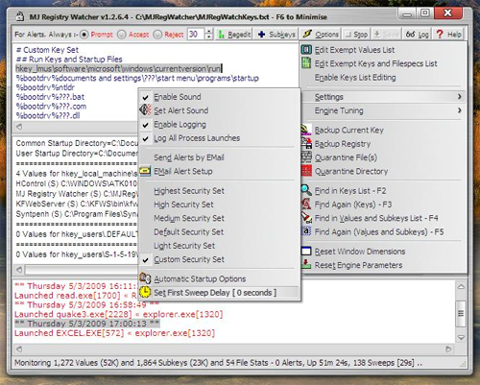Select the hkey_lmus run key line
The height and width of the screenshot is (385, 480).
click(119, 68)
